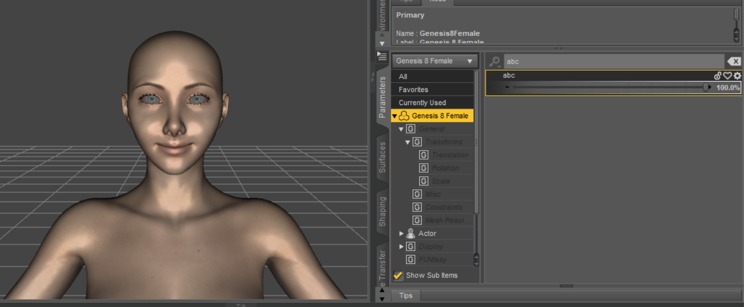Viewport: 744px width, 307px height.
Task: Select the FUNtasy group G icon
Action: coord(410,259)
